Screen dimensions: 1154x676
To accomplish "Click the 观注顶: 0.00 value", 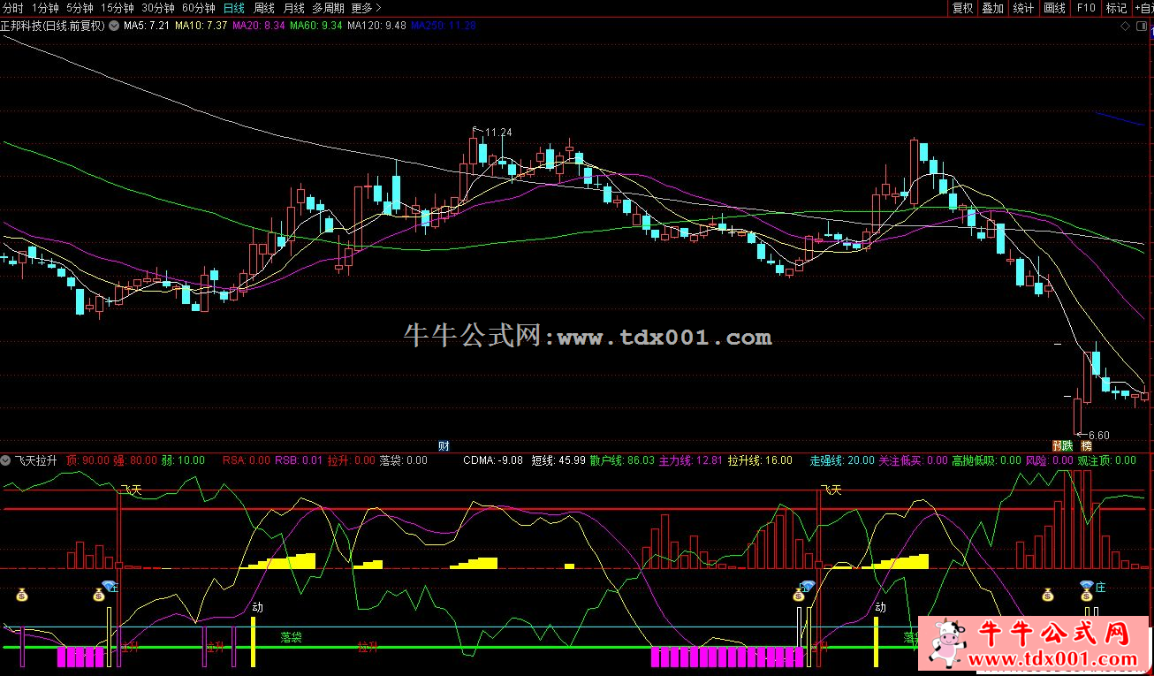I will click(1106, 460).
